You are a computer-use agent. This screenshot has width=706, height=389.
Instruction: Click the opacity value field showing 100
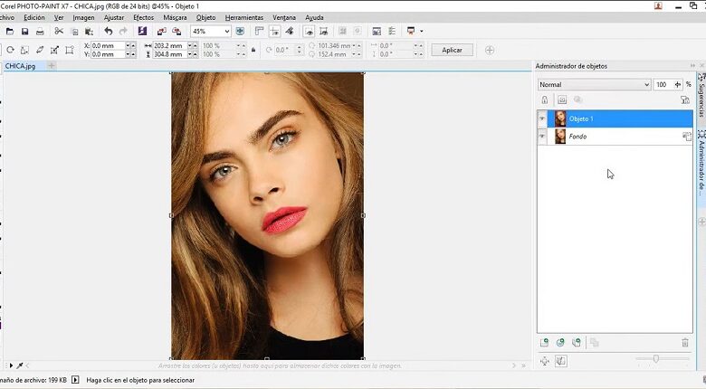click(662, 85)
